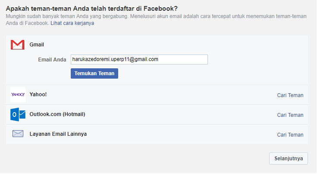Click the Gmail envelope logo icon
Screen dimensions: 317x174
click(18, 45)
